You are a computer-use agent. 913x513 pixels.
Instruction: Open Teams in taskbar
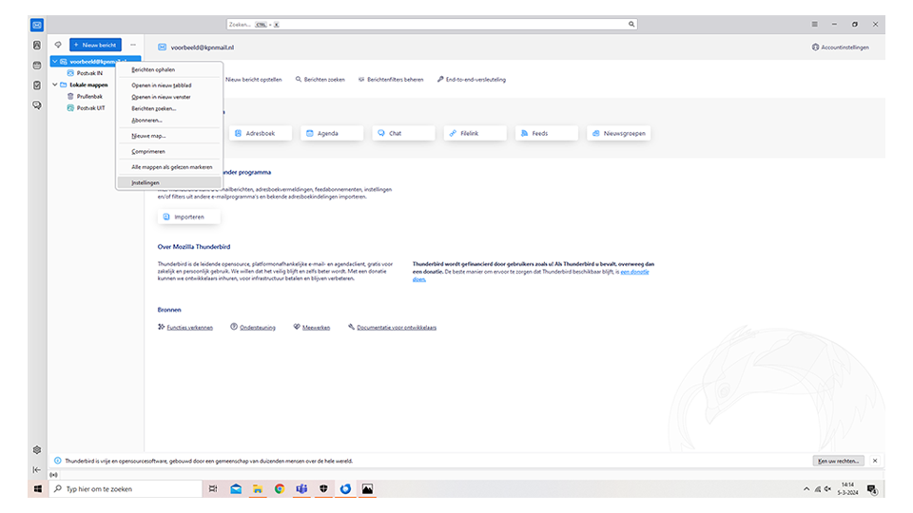[x=301, y=489]
